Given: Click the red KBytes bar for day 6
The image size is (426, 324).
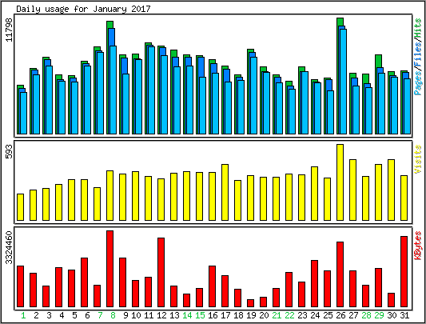Looking at the screenshot, I should pos(84,282).
